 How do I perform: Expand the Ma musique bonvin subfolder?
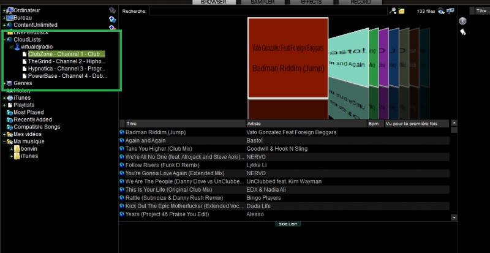pyautogui.click(x=11, y=149)
